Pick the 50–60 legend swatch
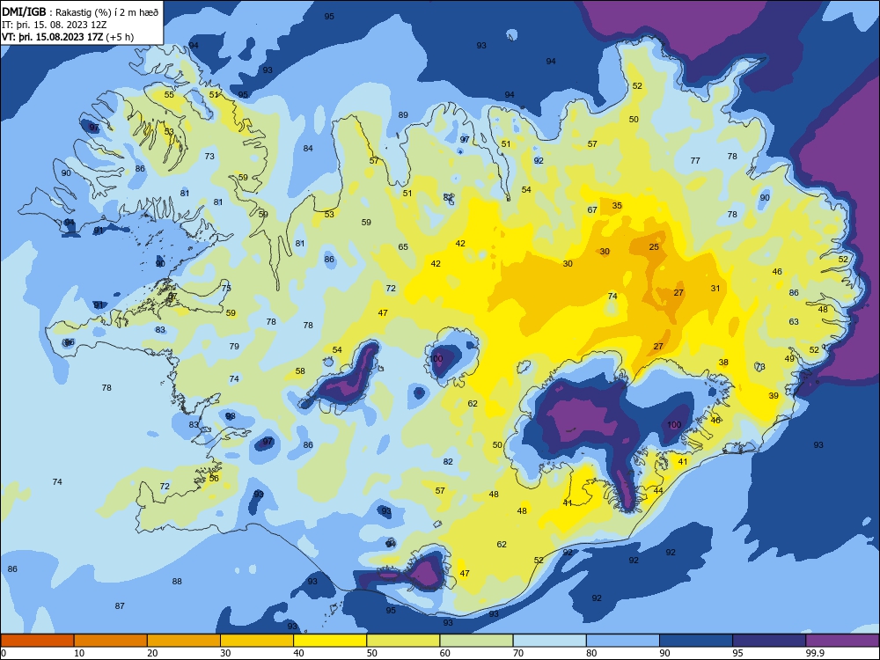880x660 pixels. (403, 641)
